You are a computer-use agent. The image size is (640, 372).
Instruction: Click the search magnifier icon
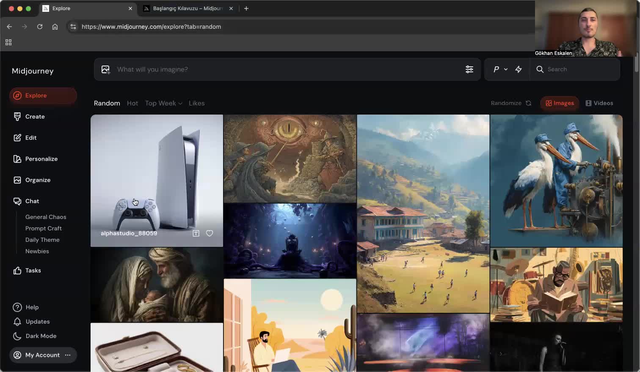[x=540, y=69]
